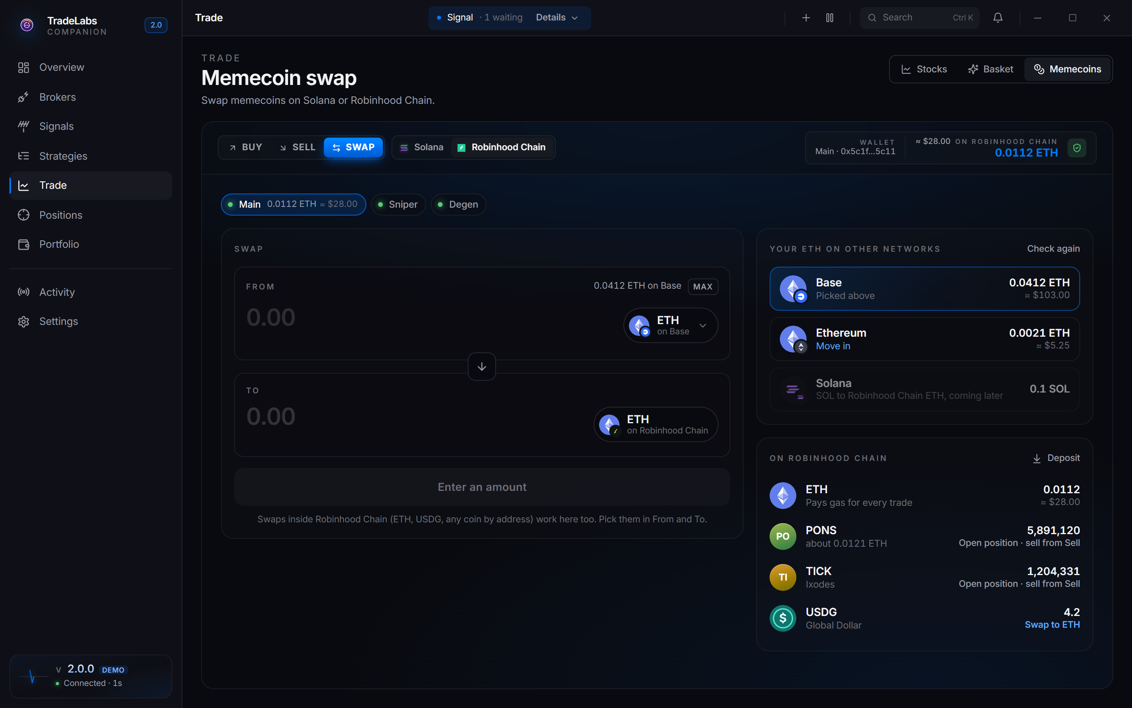Screen dimensions: 1132x708
Task: Click the 0.0112 ETH wallet balance
Action: click(x=1026, y=153)
